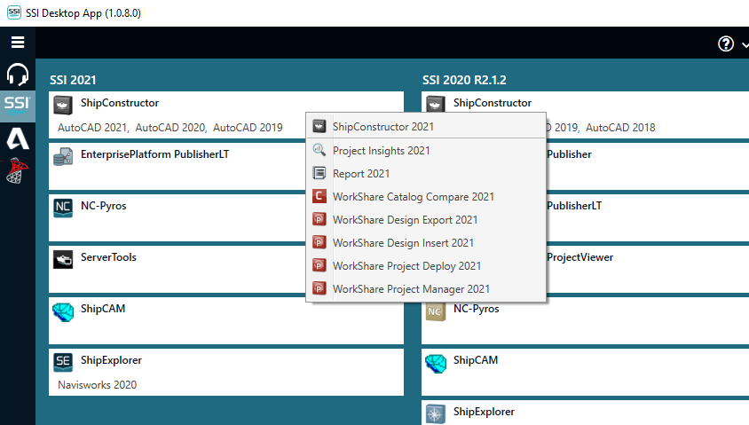Image resolution: width=749 pixels, height=425 pixels.
Task: Click PublisherLT label under SSI 2020 R2.1.2
Action: pyautogui.click(x=574, y=206)
